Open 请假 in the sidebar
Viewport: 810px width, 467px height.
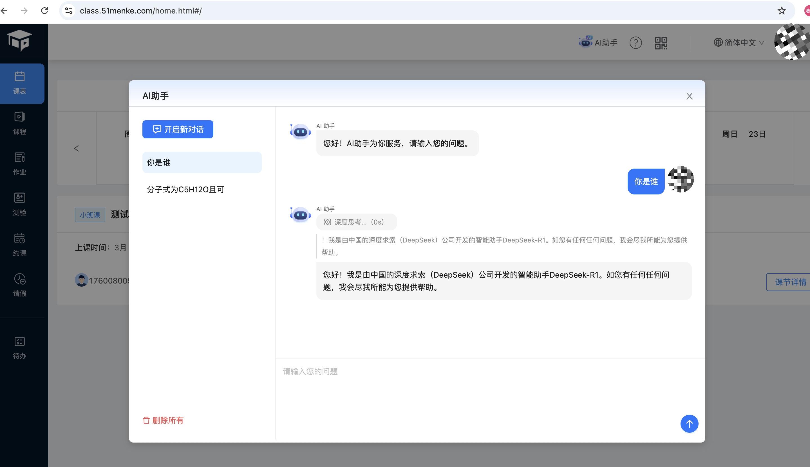20,285
